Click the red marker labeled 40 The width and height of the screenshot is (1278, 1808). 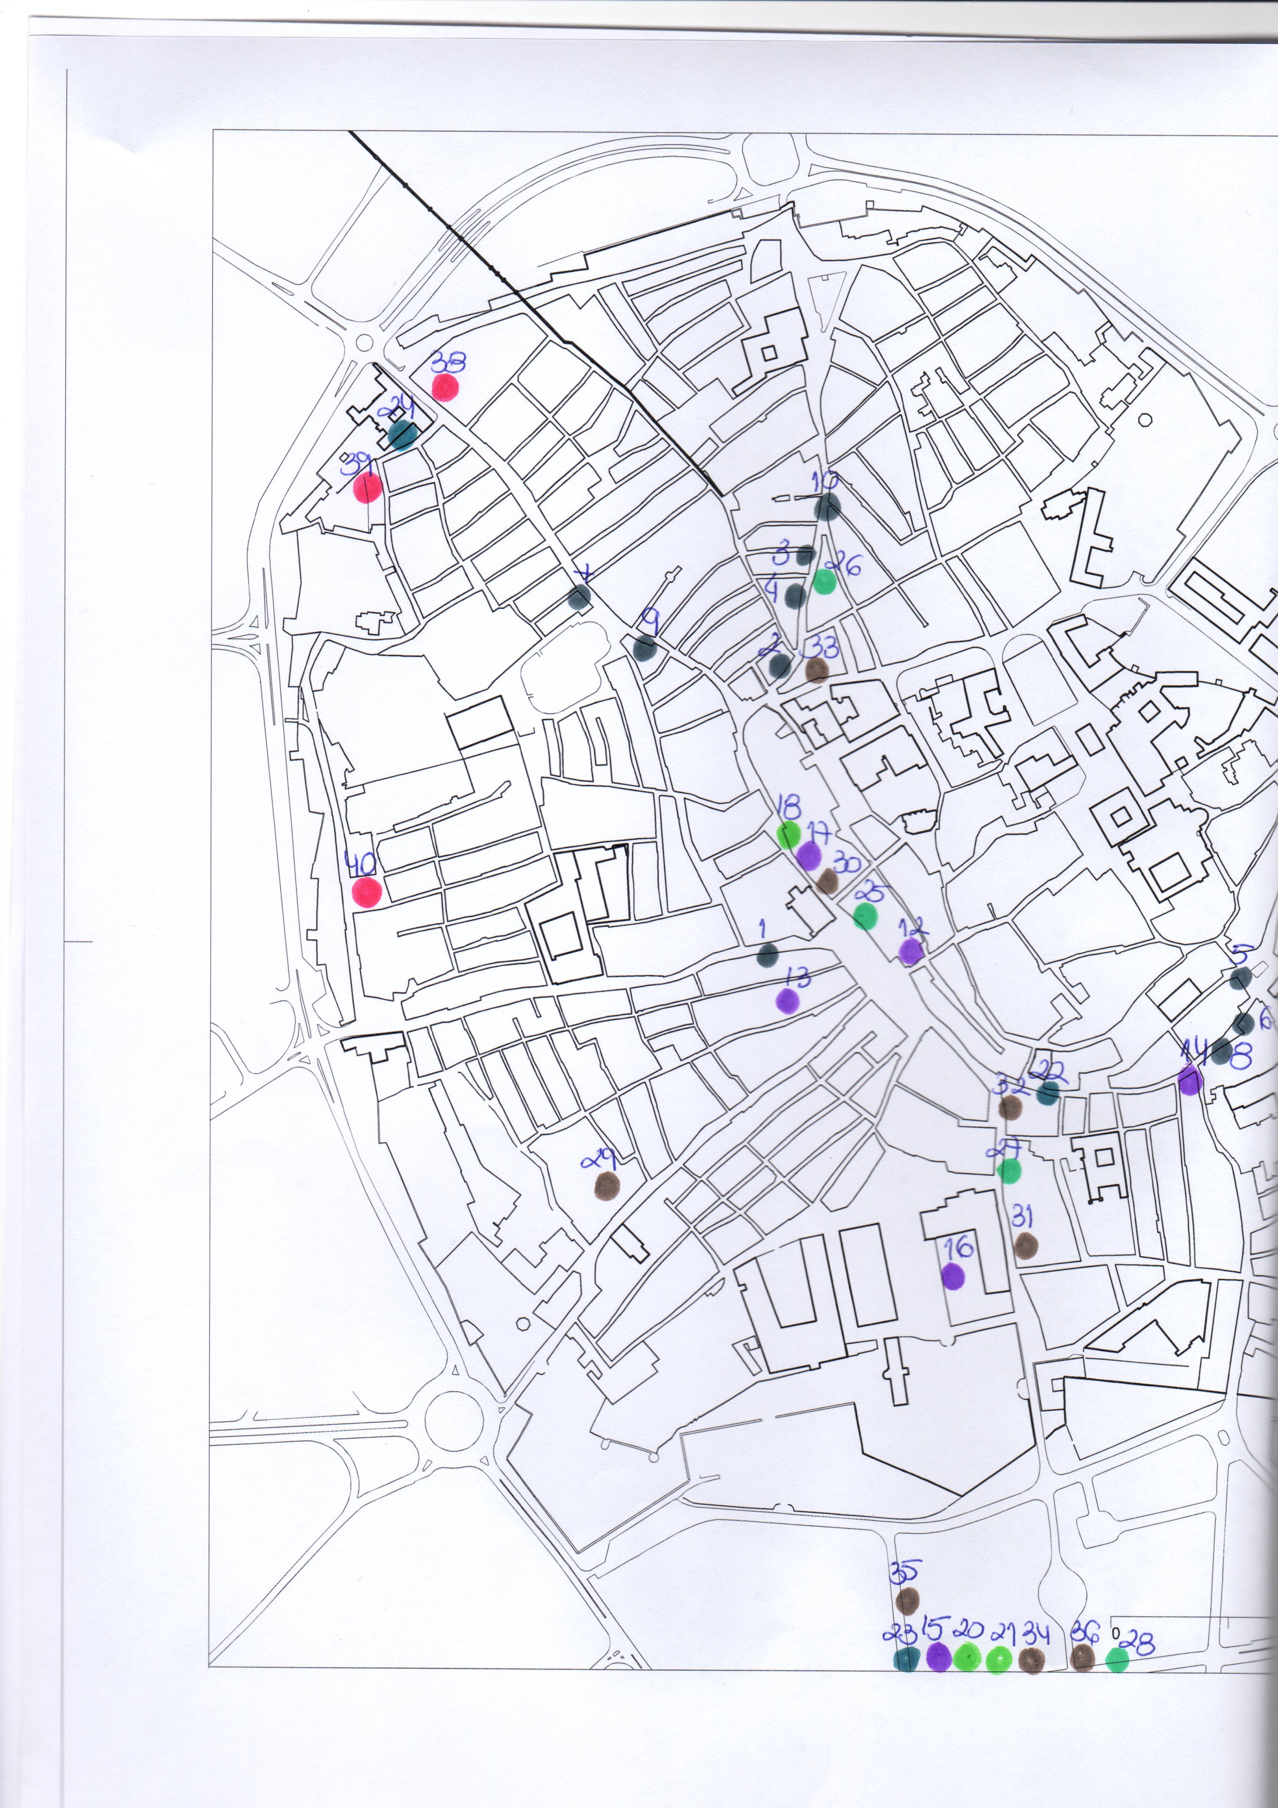point(366,892)
